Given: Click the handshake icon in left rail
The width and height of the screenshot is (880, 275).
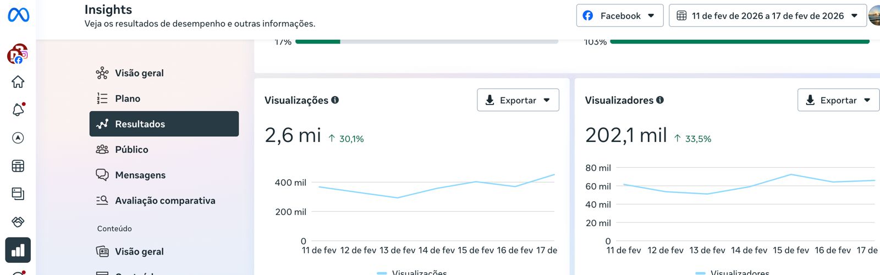Looking at the screenshot, I should click(x=18, y=222).
